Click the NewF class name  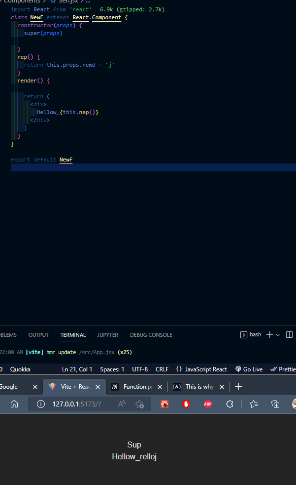(x=36, y=18)
